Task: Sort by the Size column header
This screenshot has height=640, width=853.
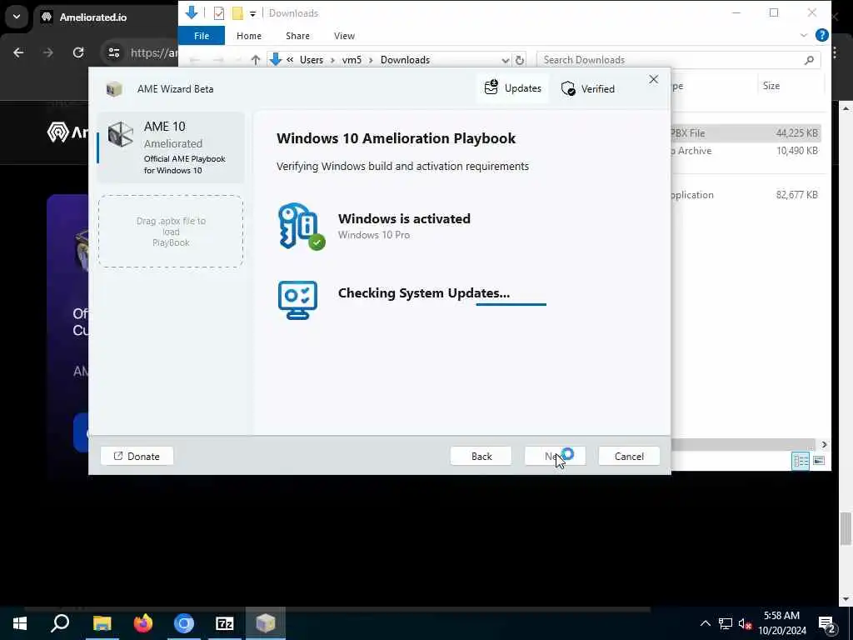Action: pyautogui.click(x=771, y=86)
